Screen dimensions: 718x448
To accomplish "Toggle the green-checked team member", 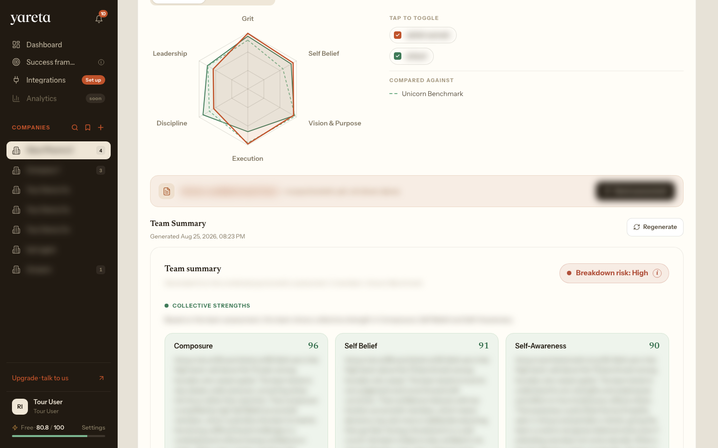I will tap(411, 56).
